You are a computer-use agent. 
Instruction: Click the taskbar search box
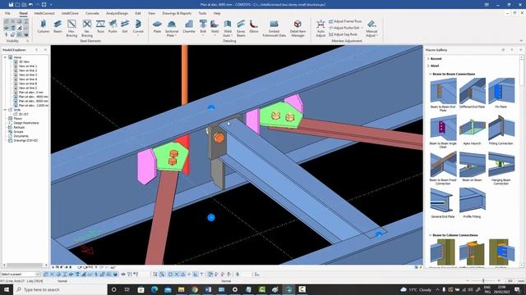click(60, 289)
